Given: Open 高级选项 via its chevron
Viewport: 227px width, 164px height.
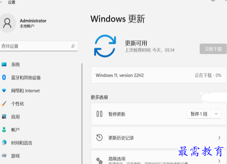Looking at the screenshot, I should (x=219, y=161).
